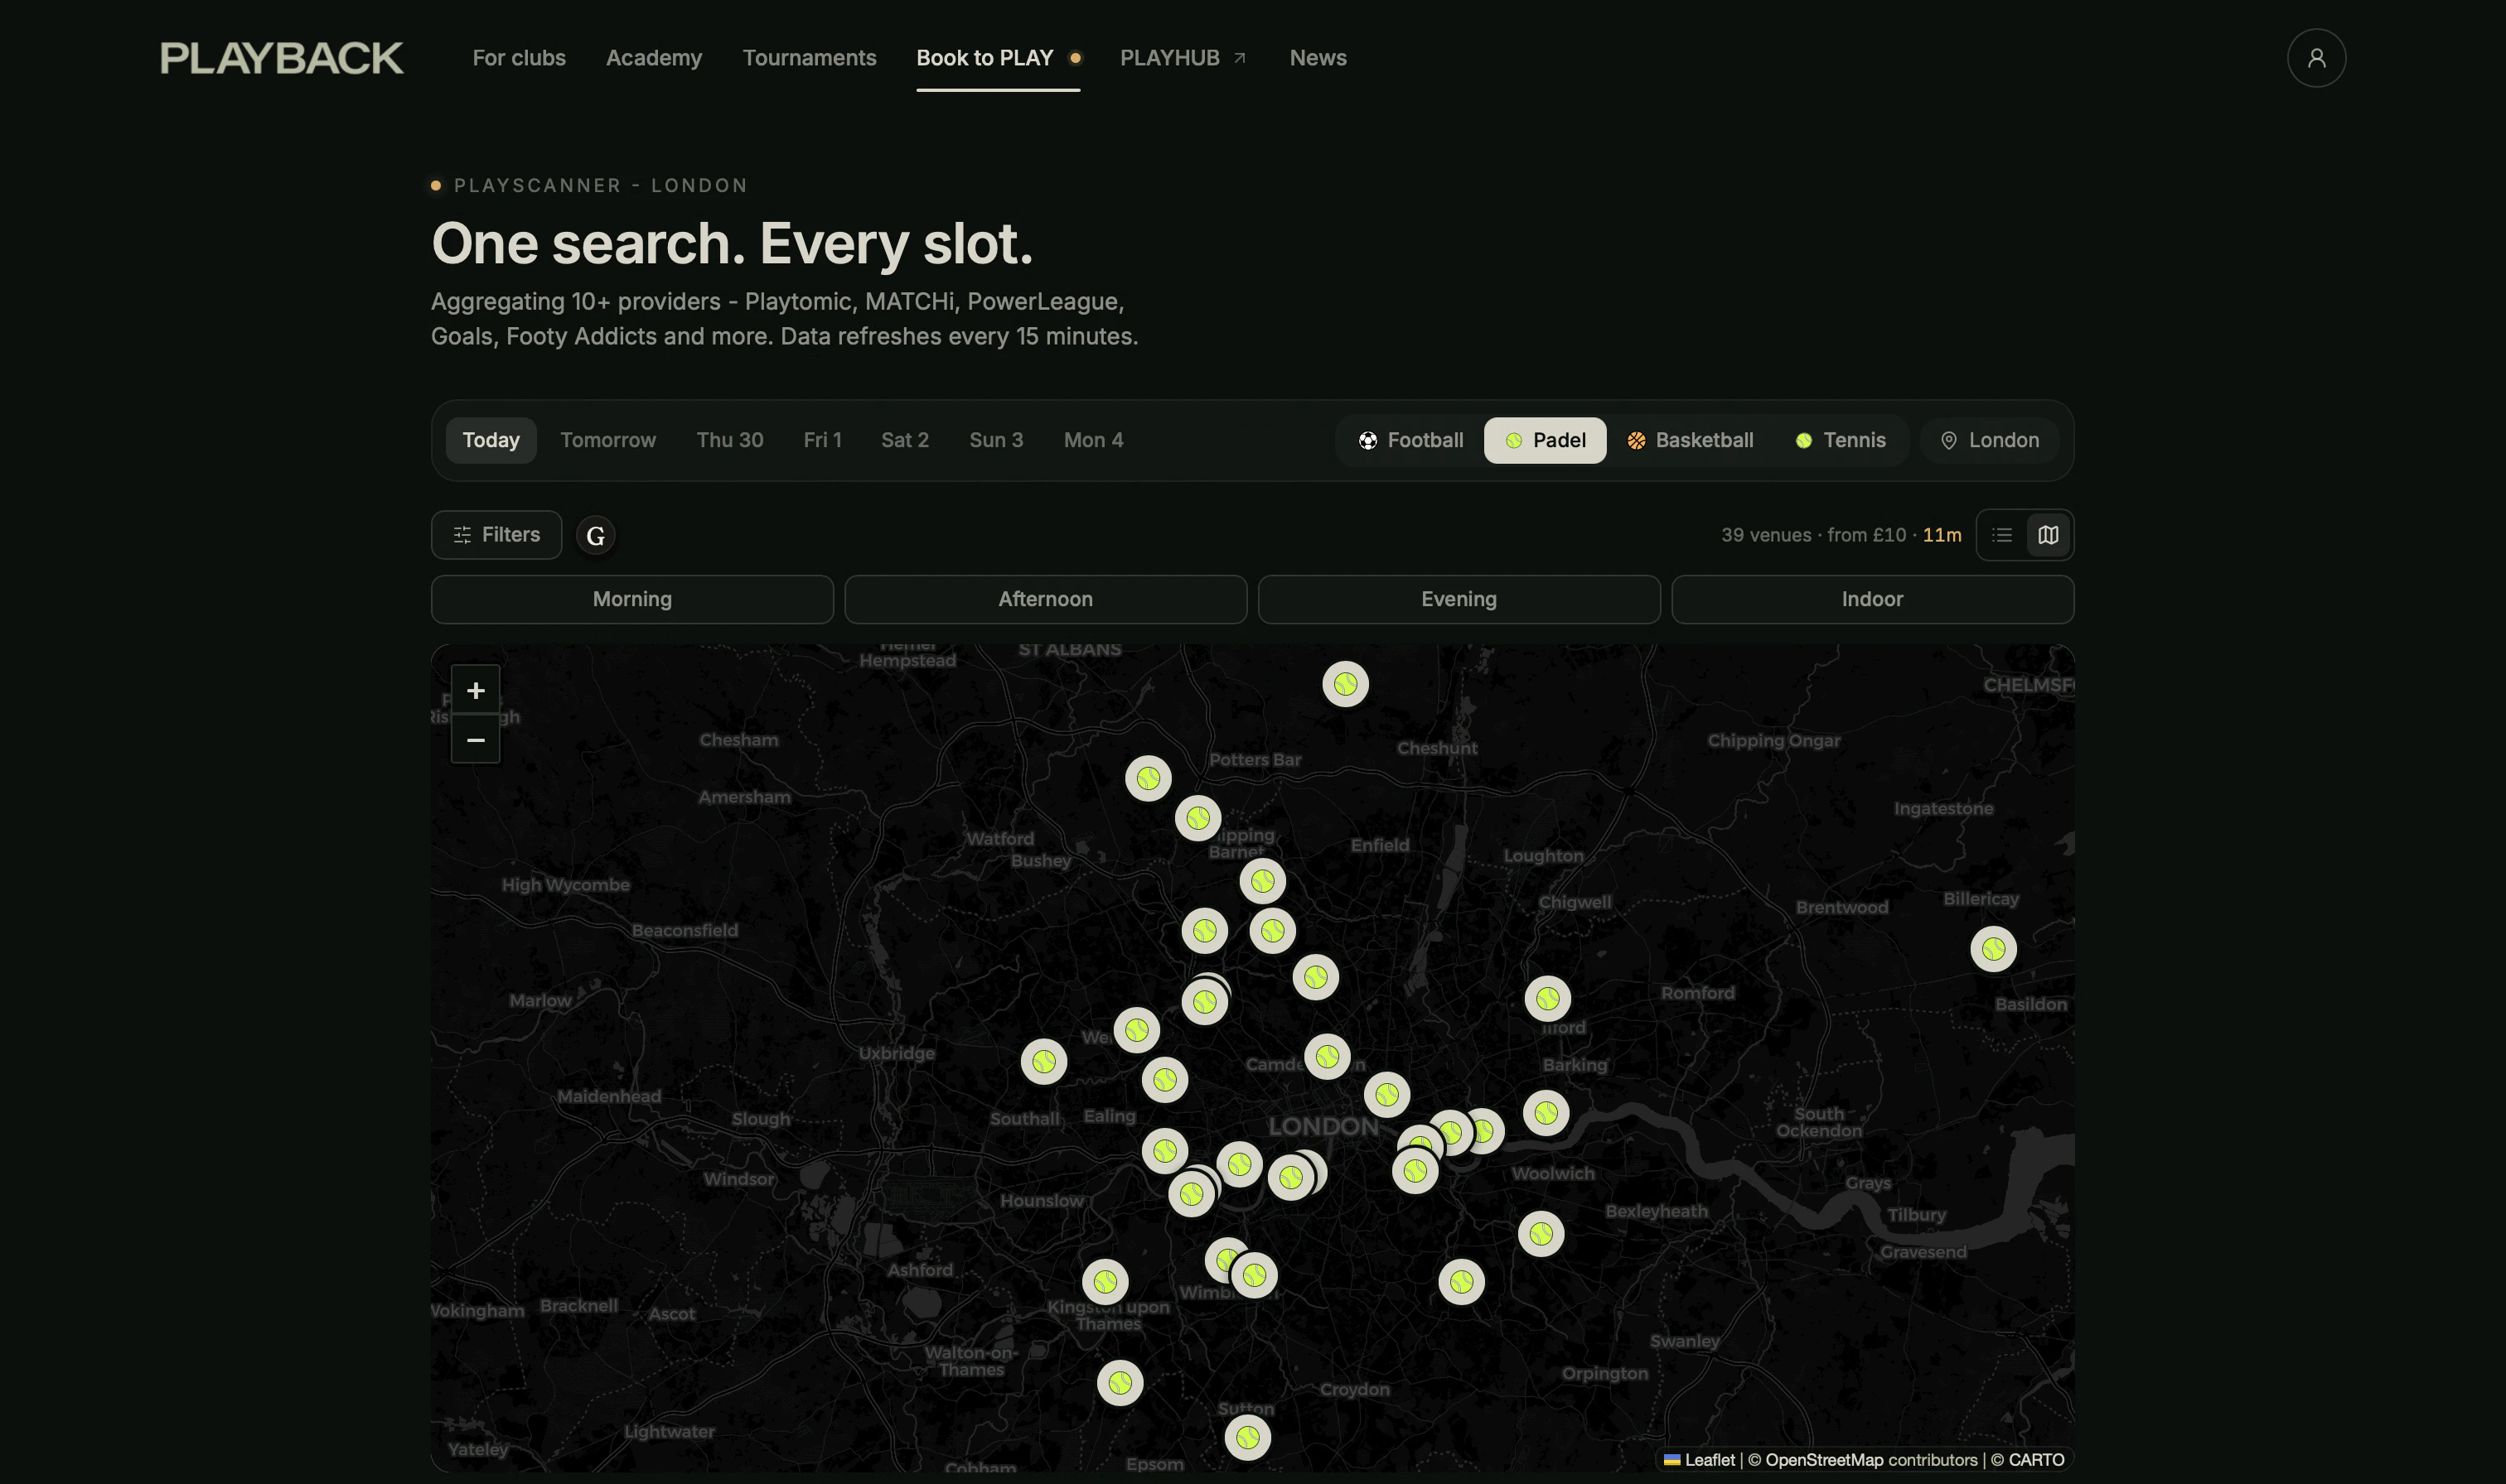Select the Tomorrow date tab
Viewport: 2506px width, 1484px height.
click(607, 440)
